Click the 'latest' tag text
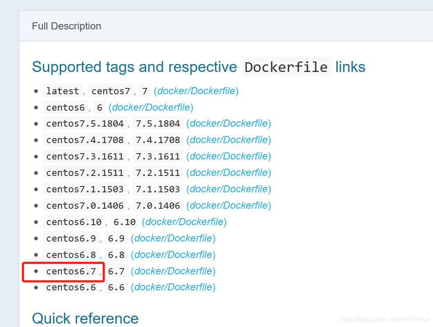The height and width of the screenshot is (327, 433). 63,91
